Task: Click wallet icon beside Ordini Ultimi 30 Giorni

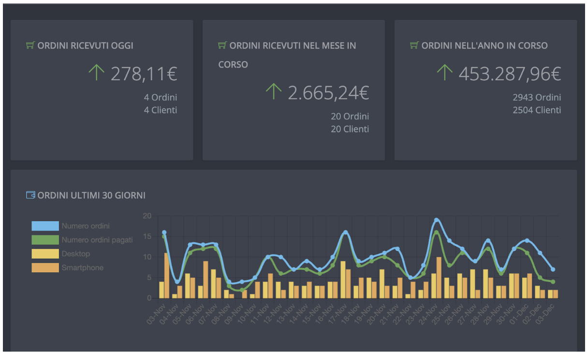Action: [30, 195]
